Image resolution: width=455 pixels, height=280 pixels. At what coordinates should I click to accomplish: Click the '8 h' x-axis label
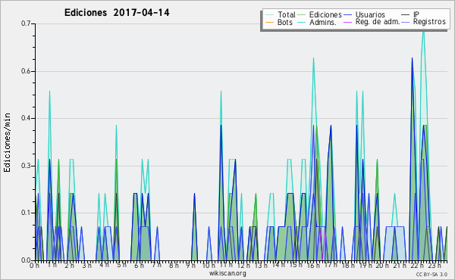click(174, 265)
